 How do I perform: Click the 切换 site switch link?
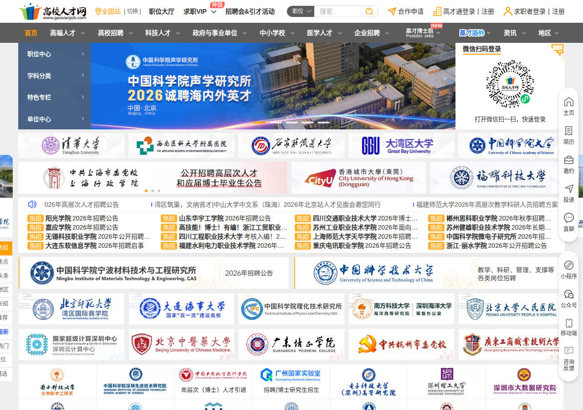[133, 11]
